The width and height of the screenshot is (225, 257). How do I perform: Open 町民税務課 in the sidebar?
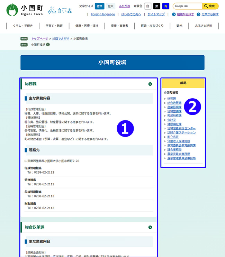click(x=174, y=116)
